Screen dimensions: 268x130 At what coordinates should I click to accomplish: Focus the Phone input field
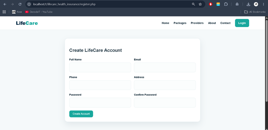pos(100,85)
